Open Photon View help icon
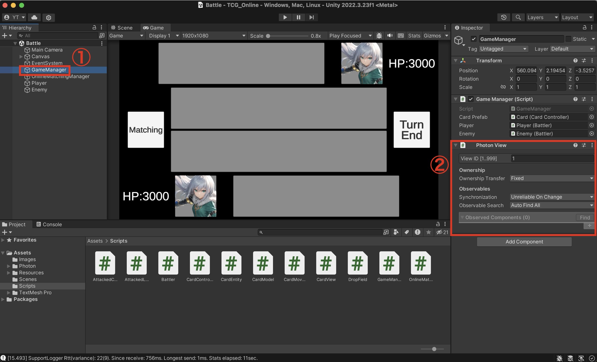This screenshot has height=362, width=597. (575, 145)
